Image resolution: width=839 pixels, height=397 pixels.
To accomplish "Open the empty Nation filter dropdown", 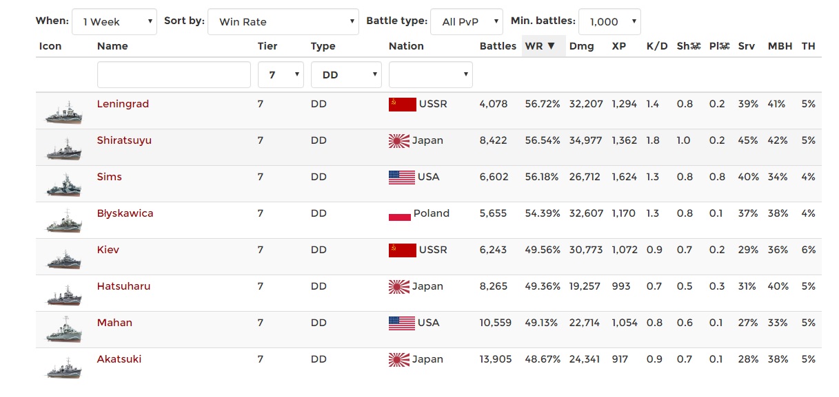I will [430, 74].
